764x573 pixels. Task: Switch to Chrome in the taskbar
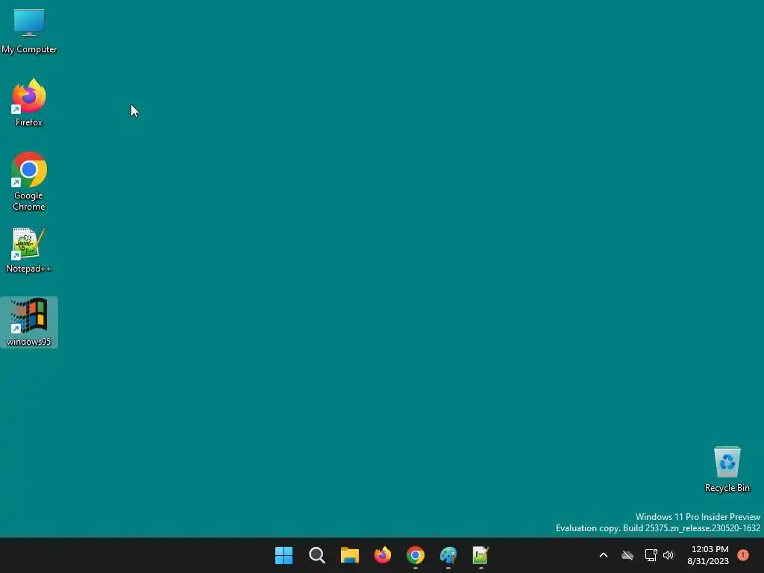click(416, 555)
